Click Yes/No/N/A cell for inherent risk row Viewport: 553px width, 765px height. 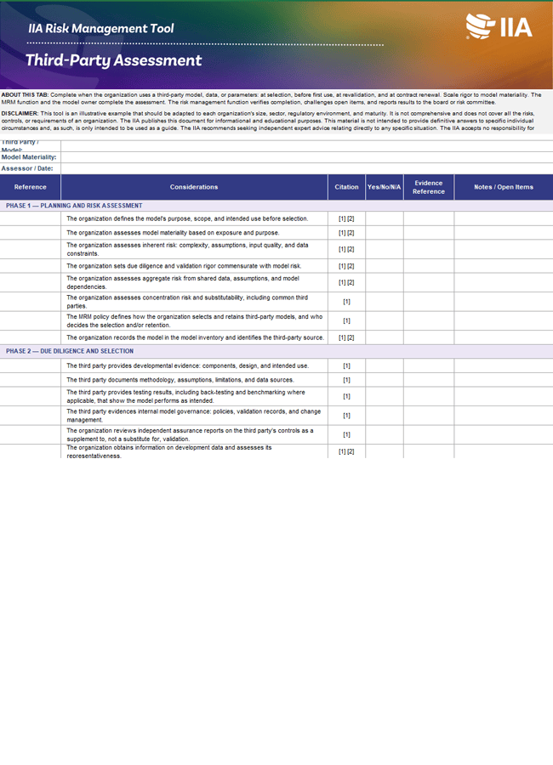coord(385,249)
